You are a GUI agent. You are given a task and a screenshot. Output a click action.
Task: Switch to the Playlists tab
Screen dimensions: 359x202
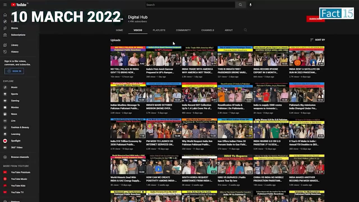(159, 30)
